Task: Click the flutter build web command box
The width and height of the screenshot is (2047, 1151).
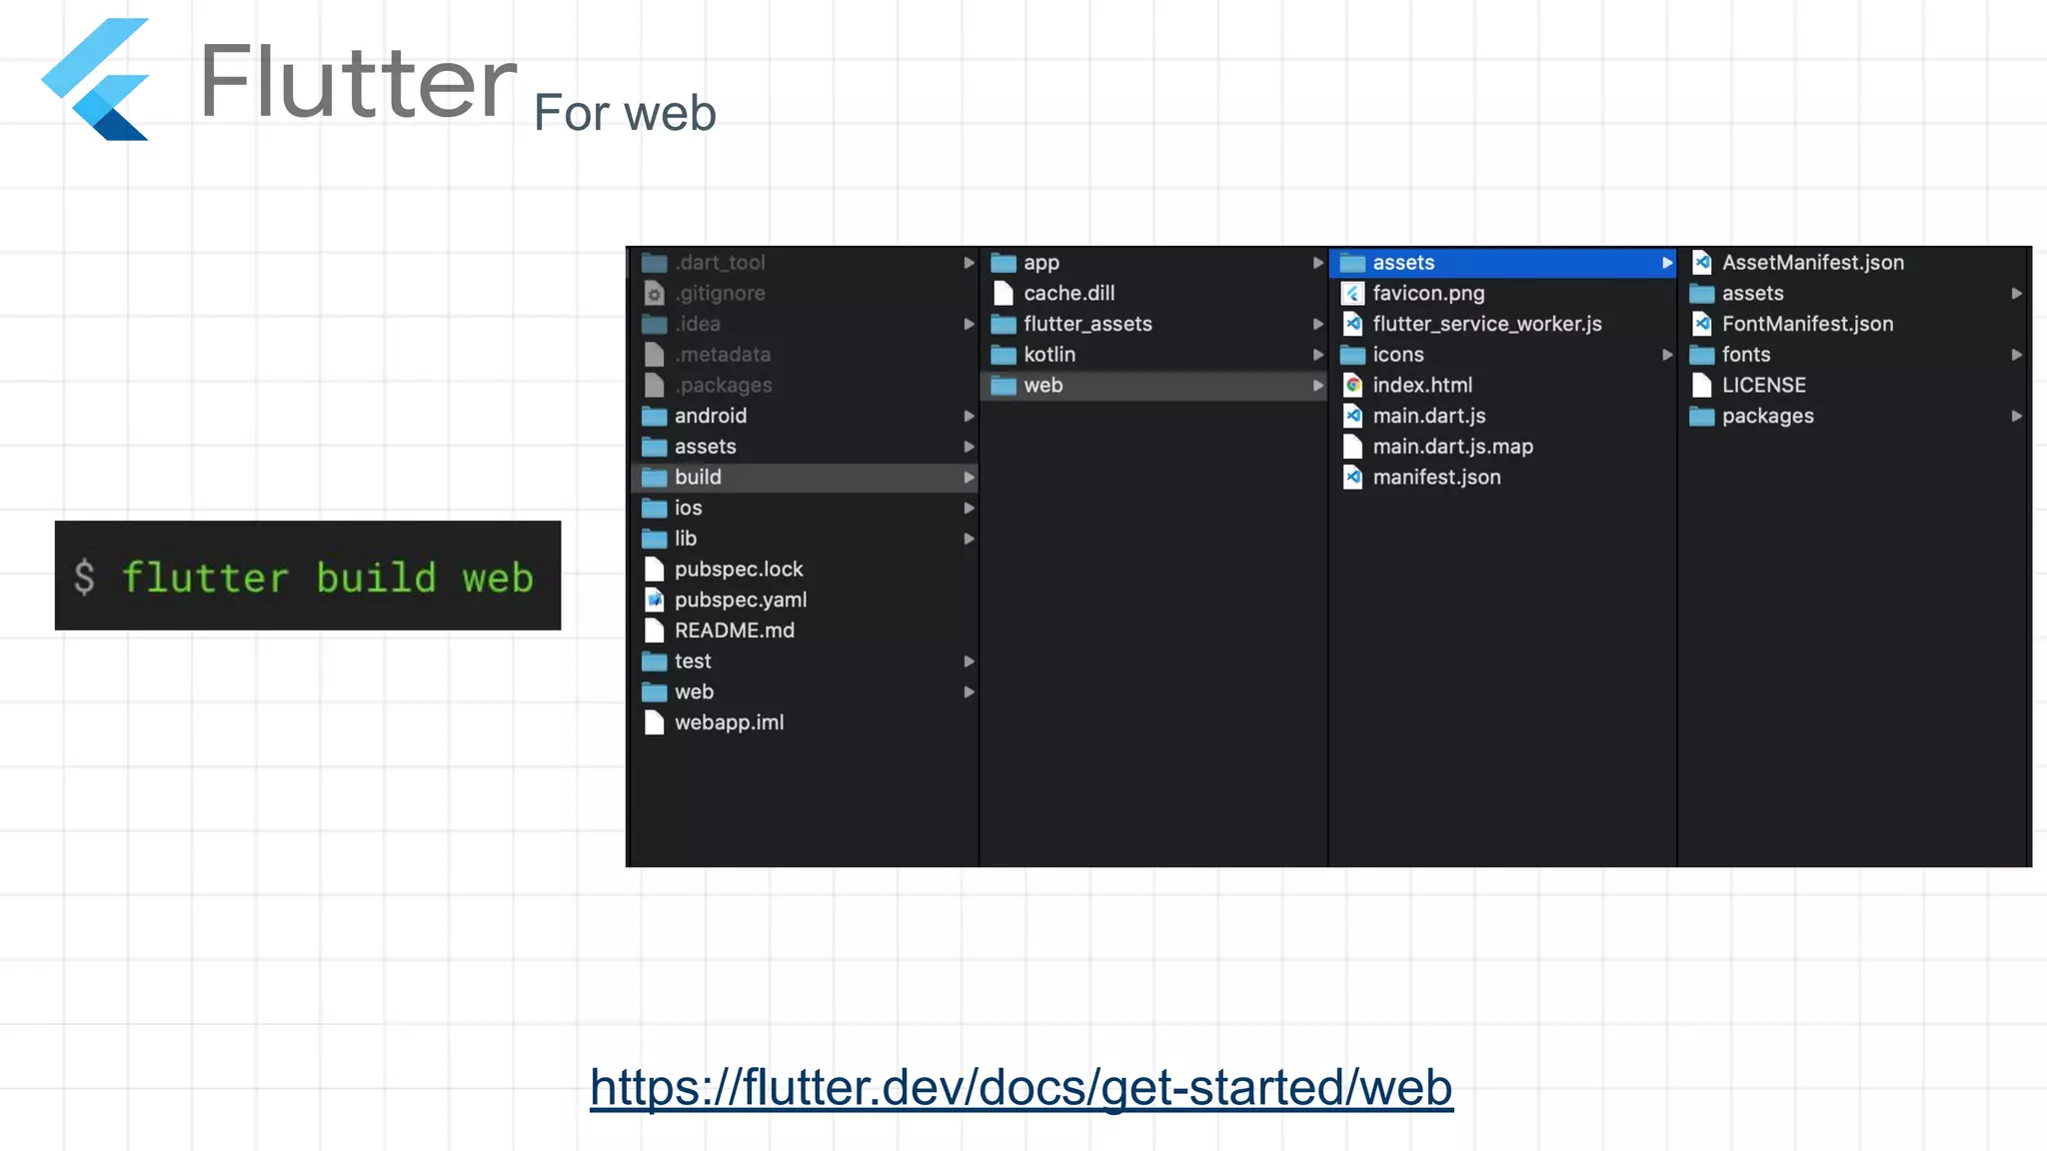Action: 308,576
